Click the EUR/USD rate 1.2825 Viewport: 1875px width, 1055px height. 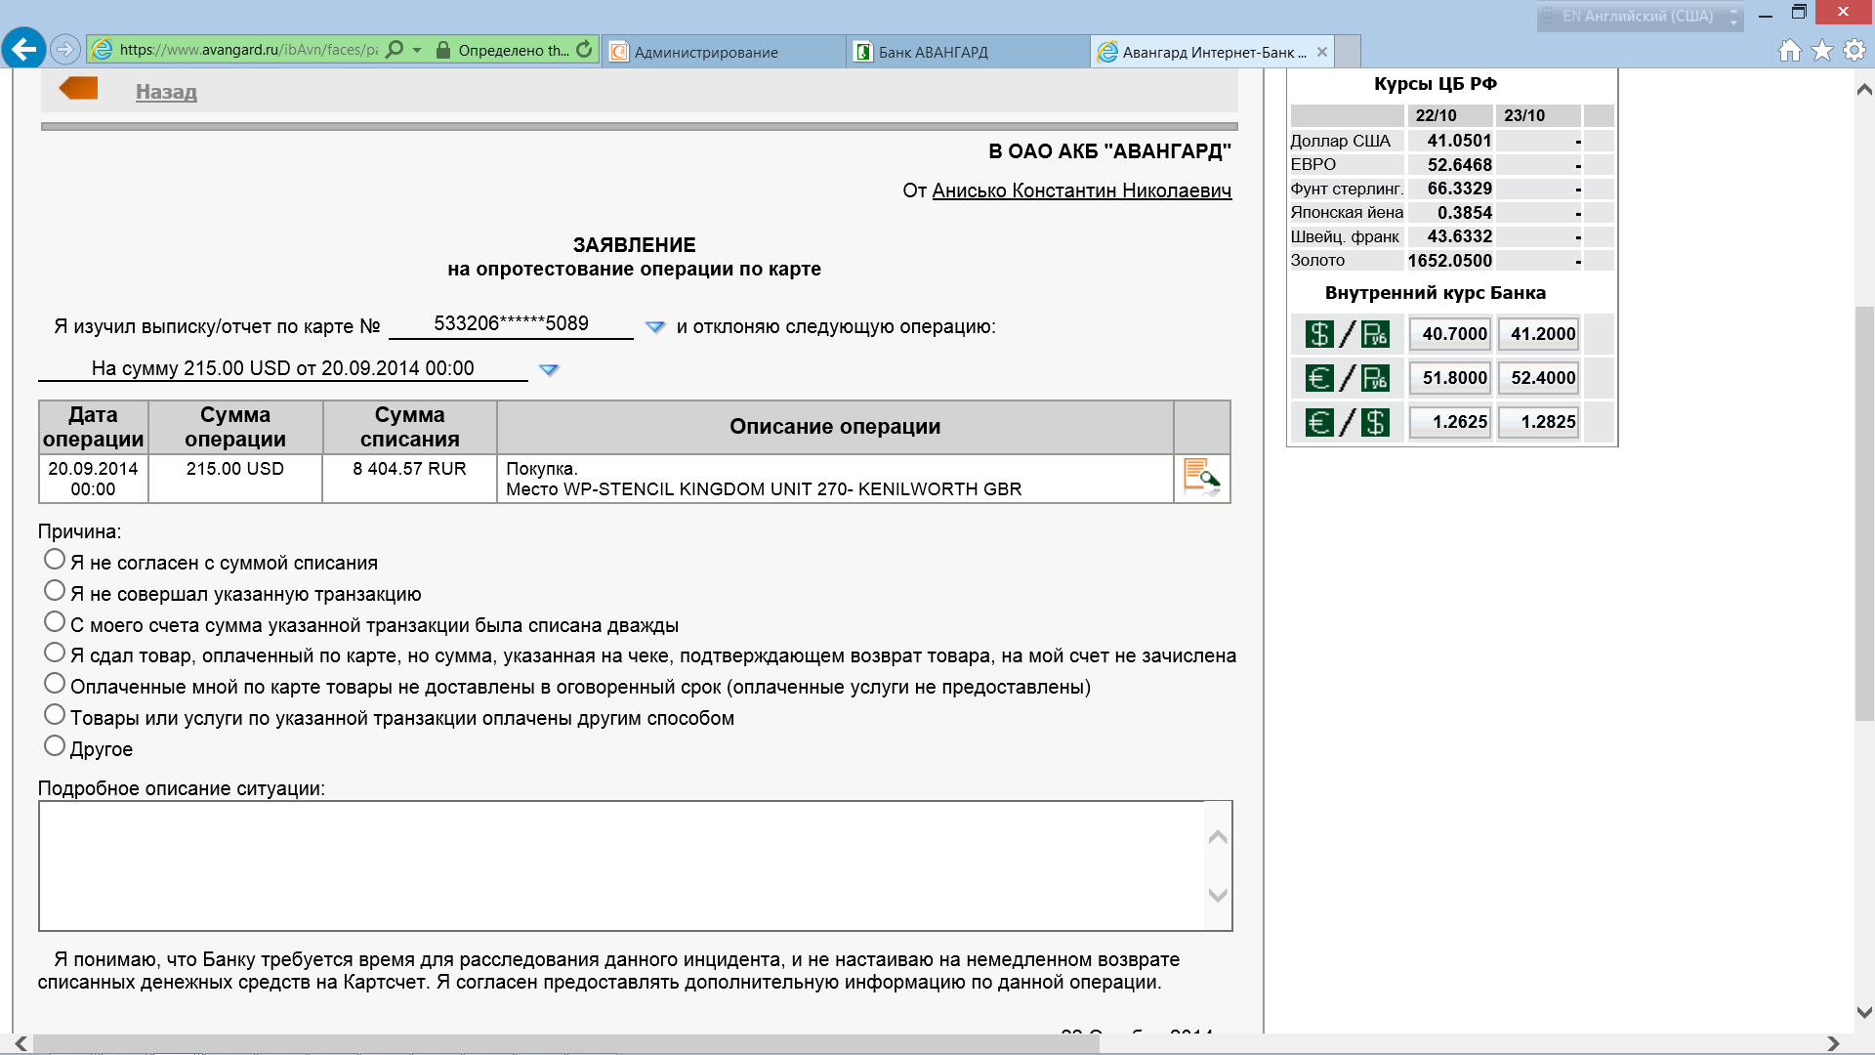(1539, 422)
